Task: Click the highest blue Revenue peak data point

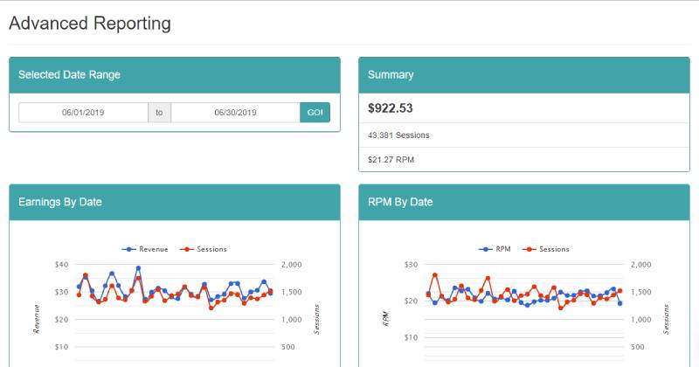Action: [138, 268]
